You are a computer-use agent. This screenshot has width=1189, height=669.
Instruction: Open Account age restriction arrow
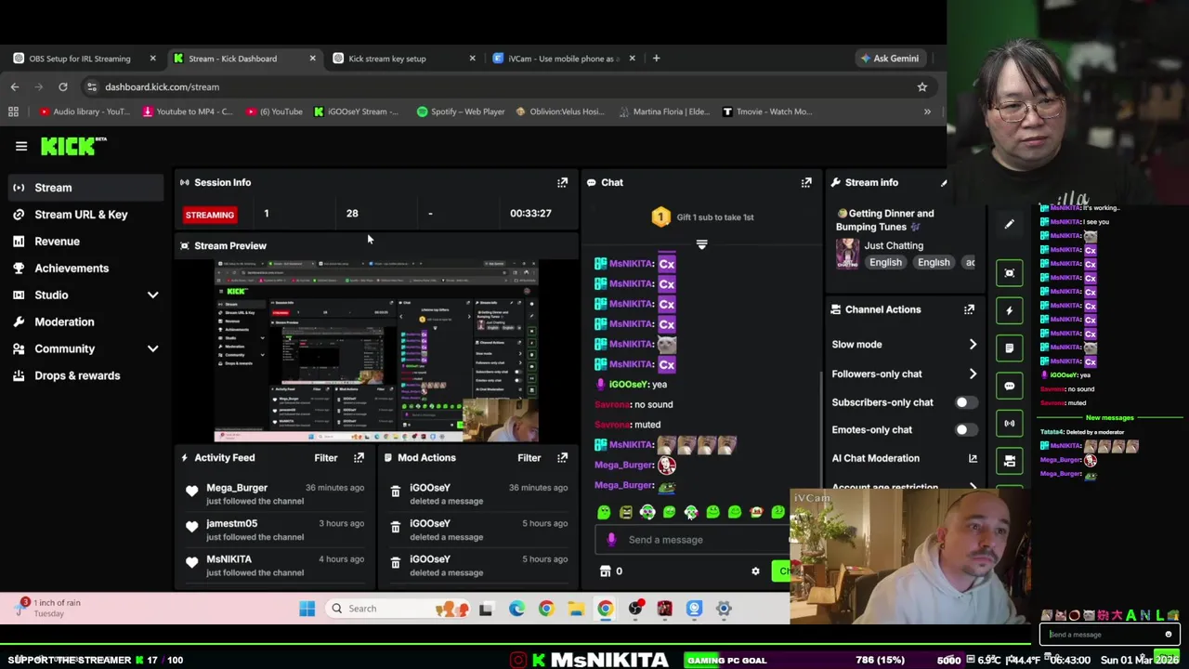(x=973, y=487)
